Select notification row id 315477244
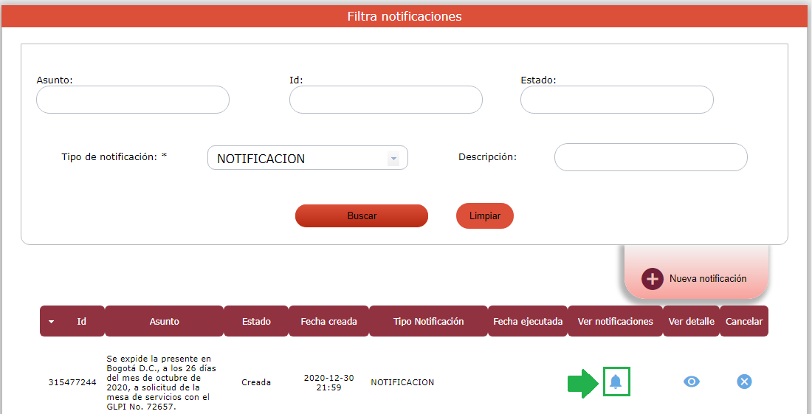 click(72, 382)
